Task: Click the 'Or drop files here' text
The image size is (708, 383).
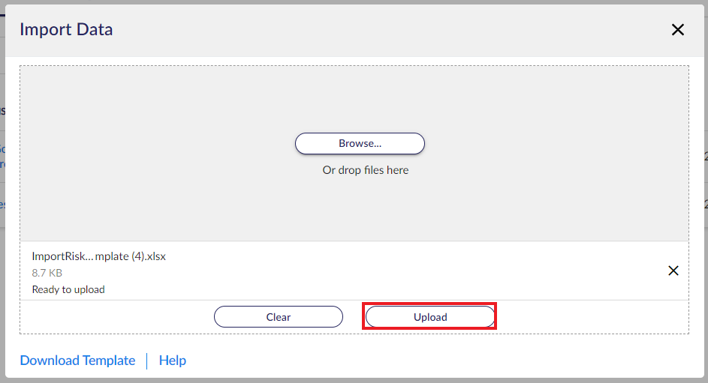Action: pos(366,170)
